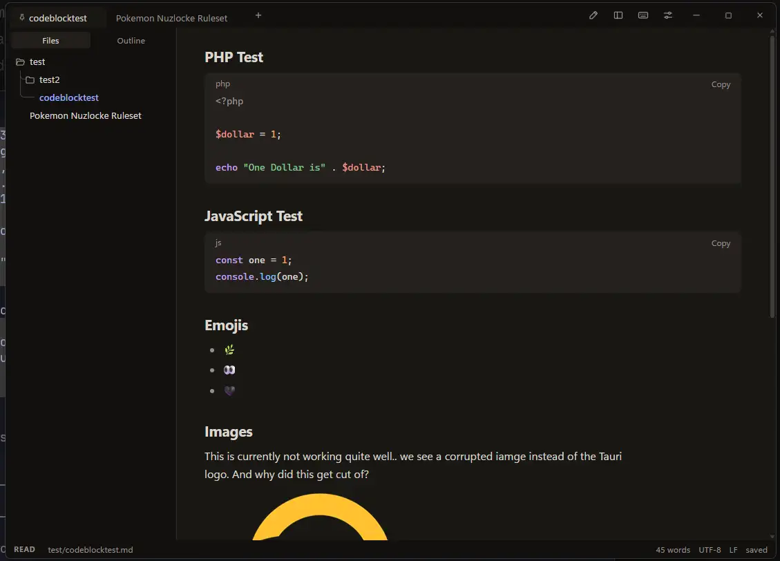Click the echo "One Dollar is" code line
Viewport: 780px width, 561px height.
coord(301,168)
